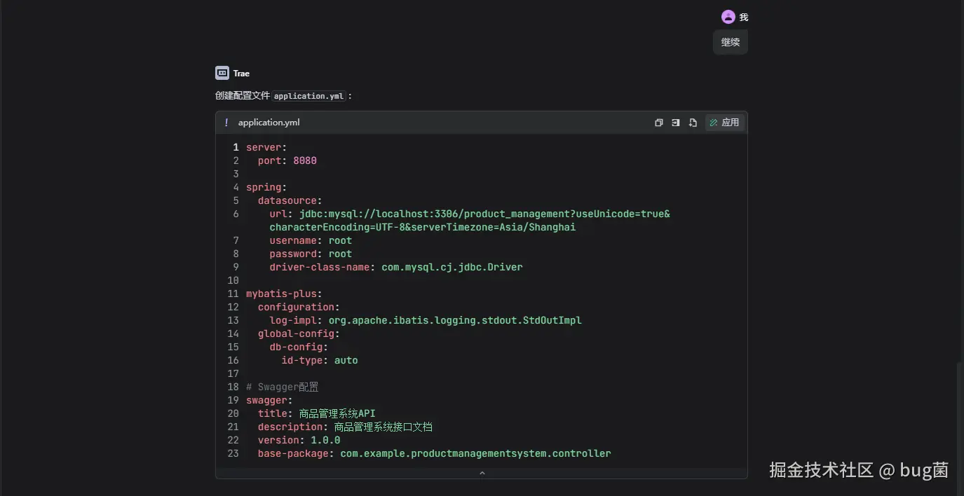Click the 'datasource:' line
964x496 pixels.
(290, 200)
